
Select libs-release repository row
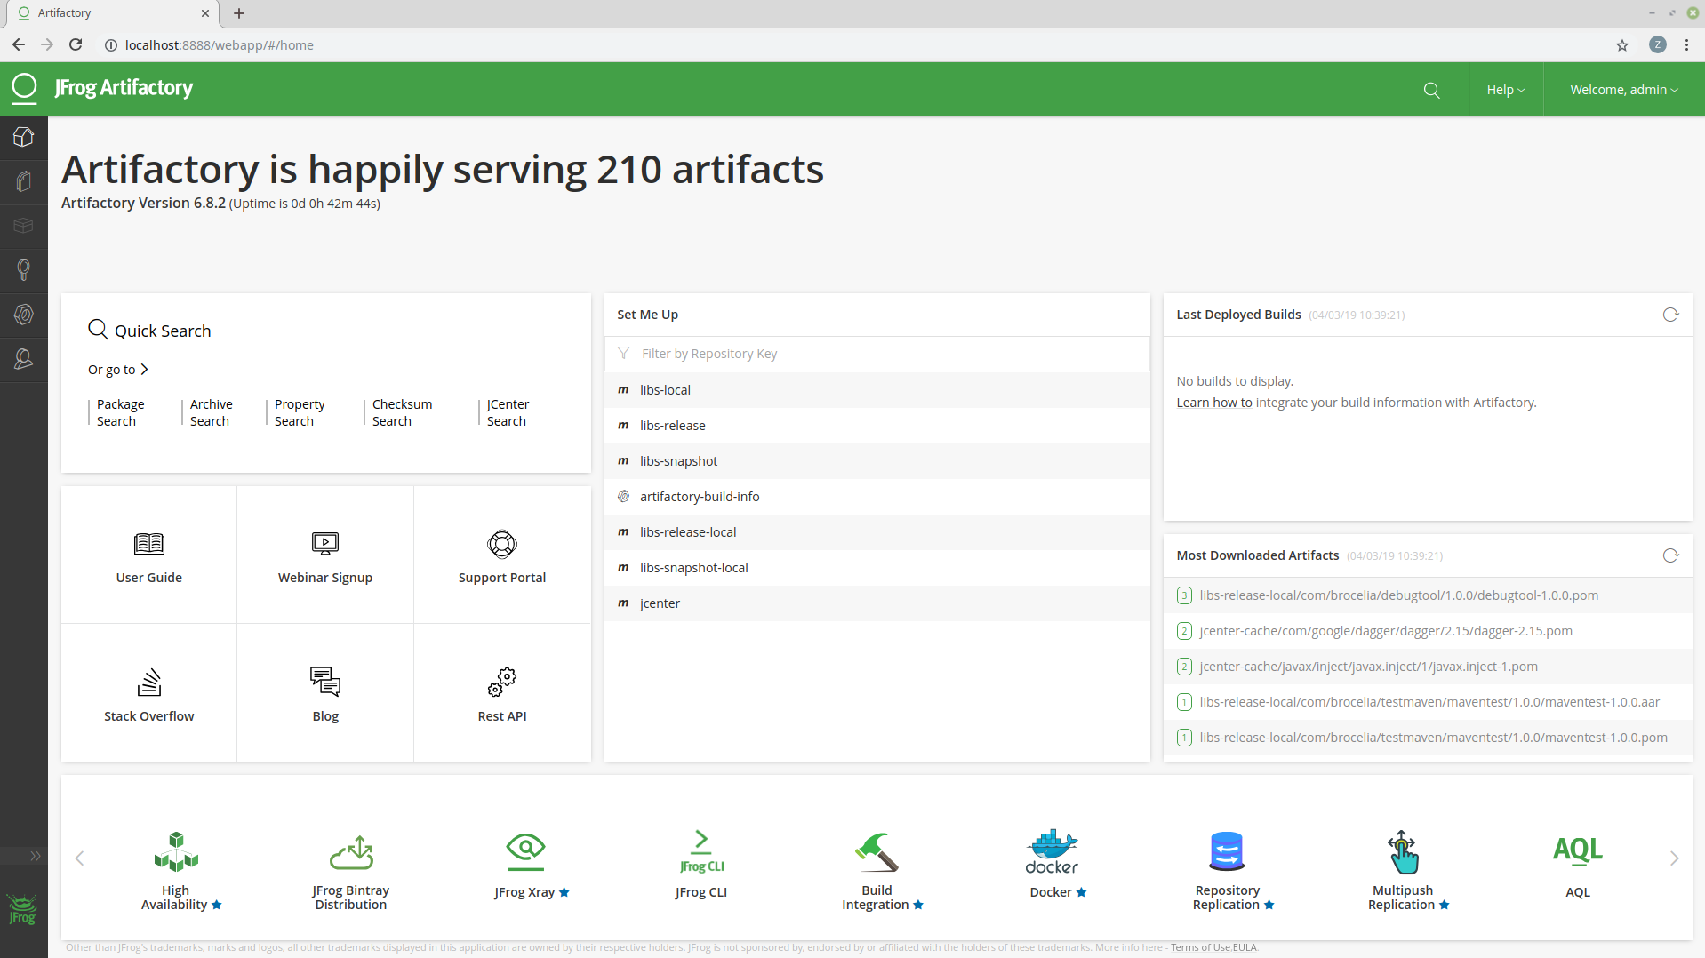[877, 426]
